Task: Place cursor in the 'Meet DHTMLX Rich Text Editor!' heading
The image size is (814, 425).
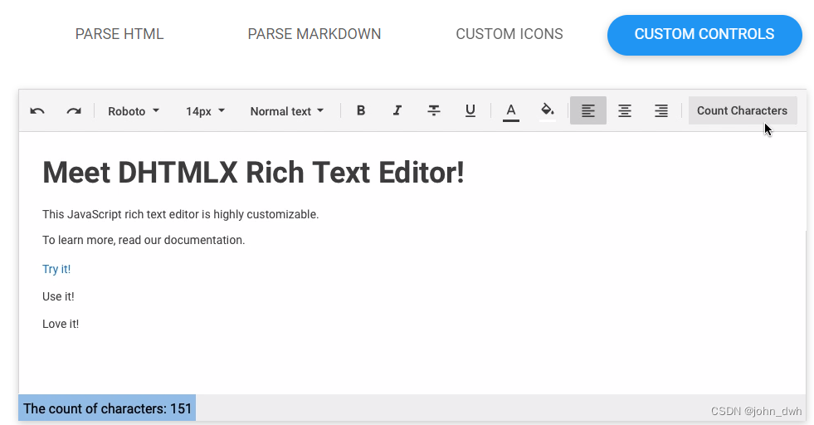Action: coord(253,173)
